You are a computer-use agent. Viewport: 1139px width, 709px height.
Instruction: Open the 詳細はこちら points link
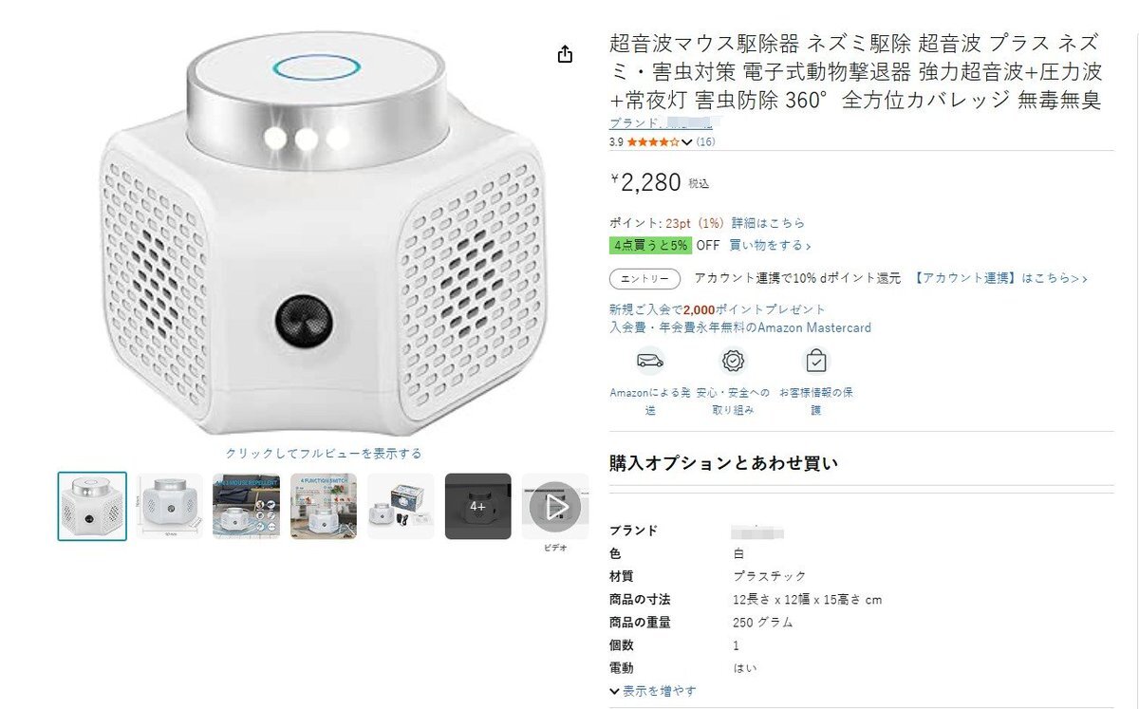tap(768, 223)
